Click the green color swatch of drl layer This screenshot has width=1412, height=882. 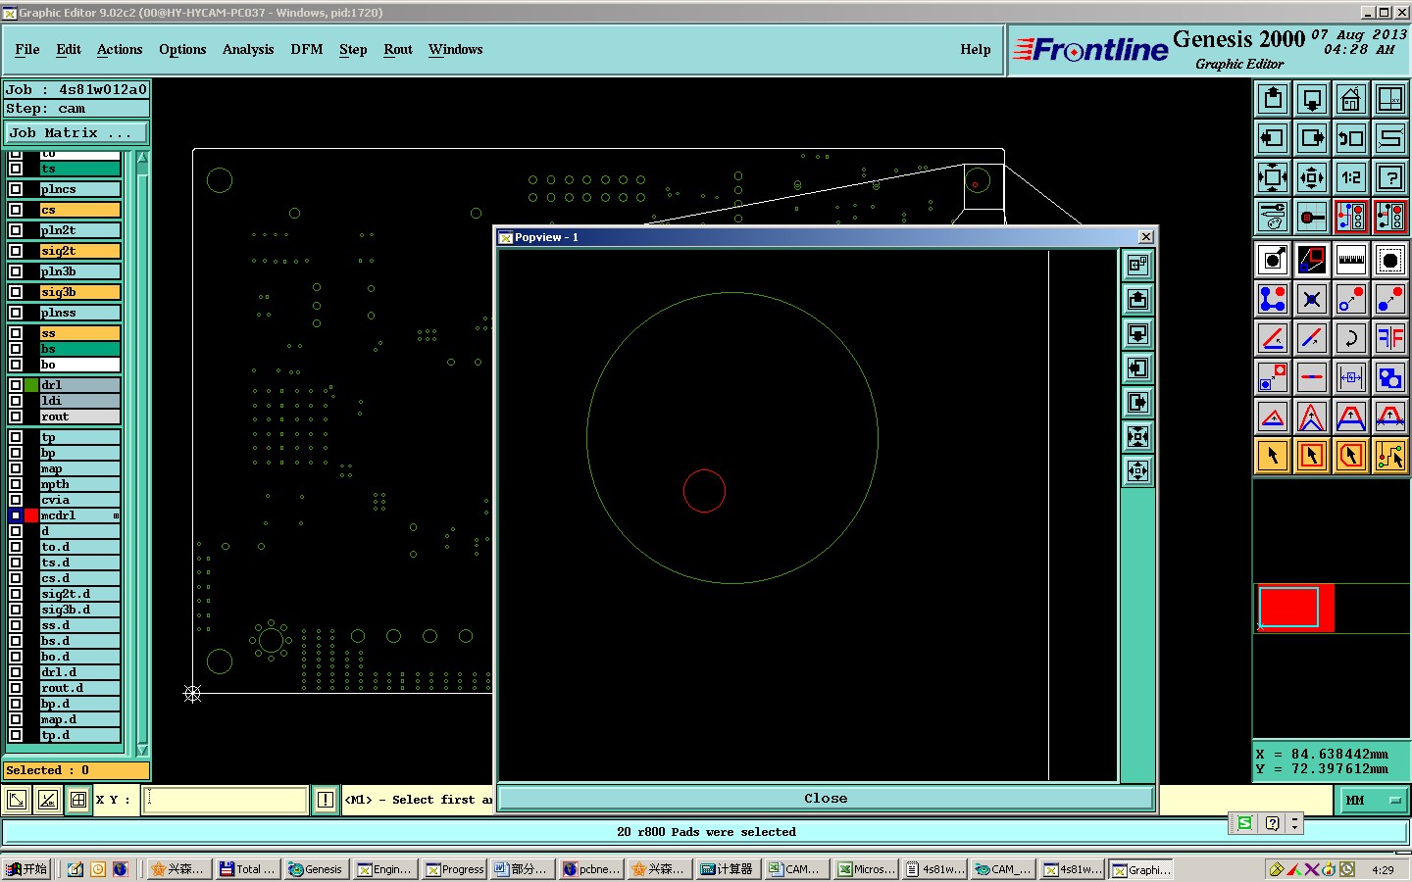tap(31, 385)
